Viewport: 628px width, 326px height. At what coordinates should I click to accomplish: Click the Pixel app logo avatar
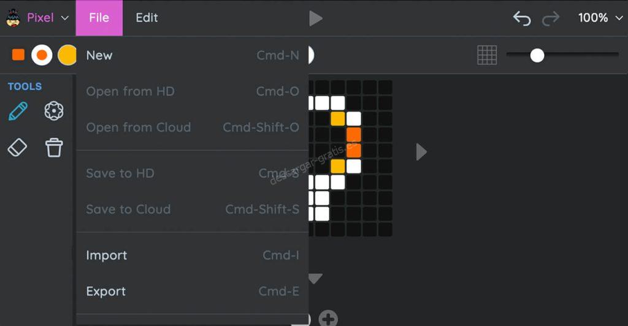13,18
